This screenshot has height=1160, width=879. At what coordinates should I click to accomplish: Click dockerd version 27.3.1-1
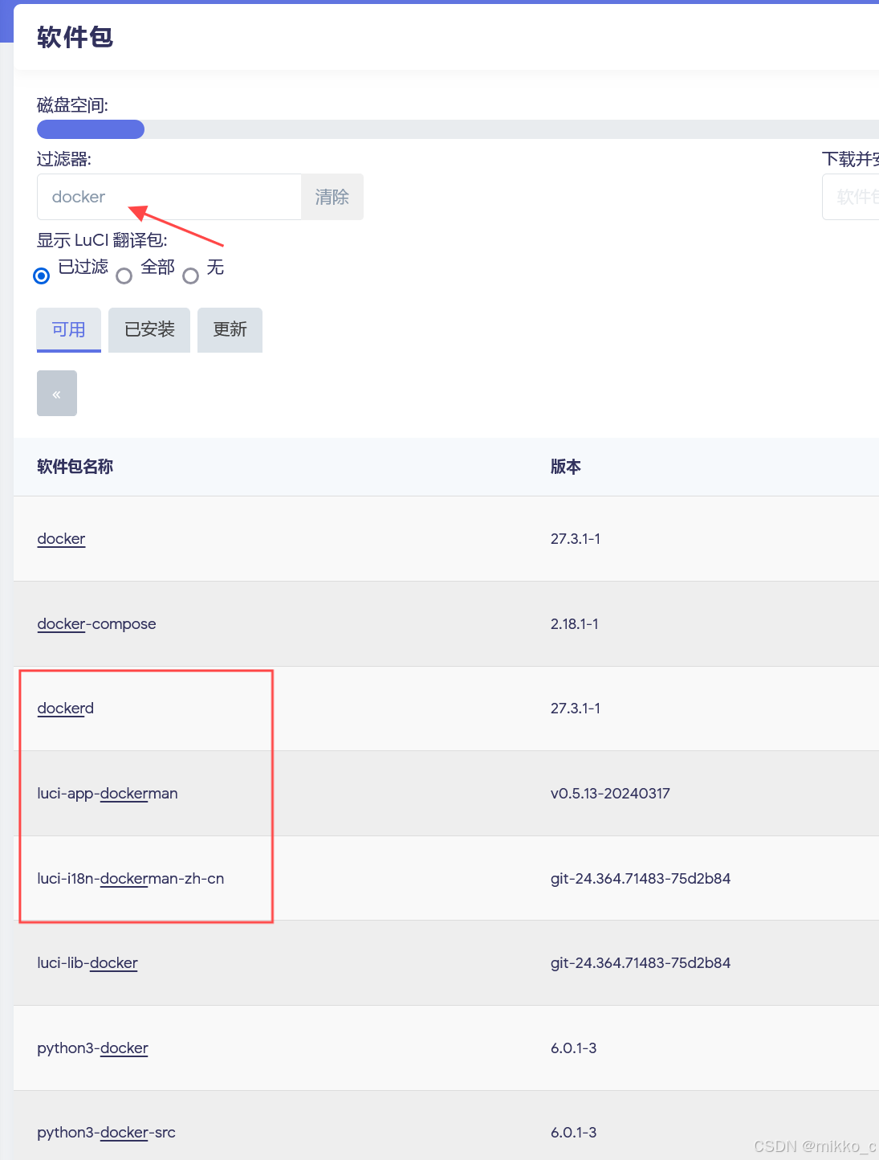click(576, 709)
